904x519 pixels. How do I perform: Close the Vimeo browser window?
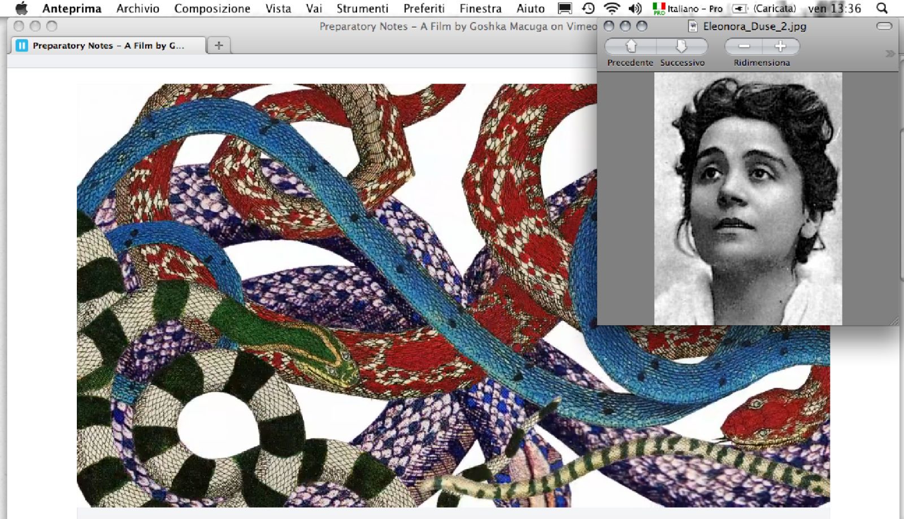pos(19,26)
